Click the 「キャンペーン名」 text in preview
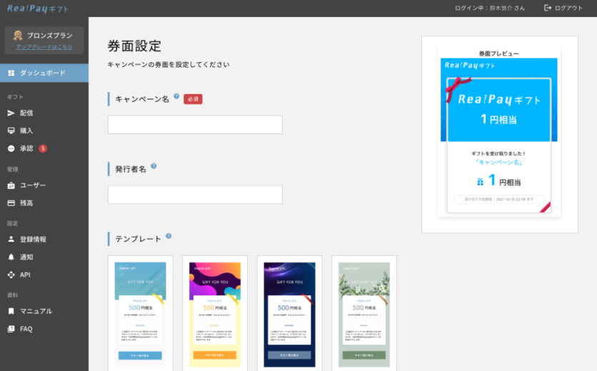The height and width of the screenshot is (371, 597). (498, 162)
